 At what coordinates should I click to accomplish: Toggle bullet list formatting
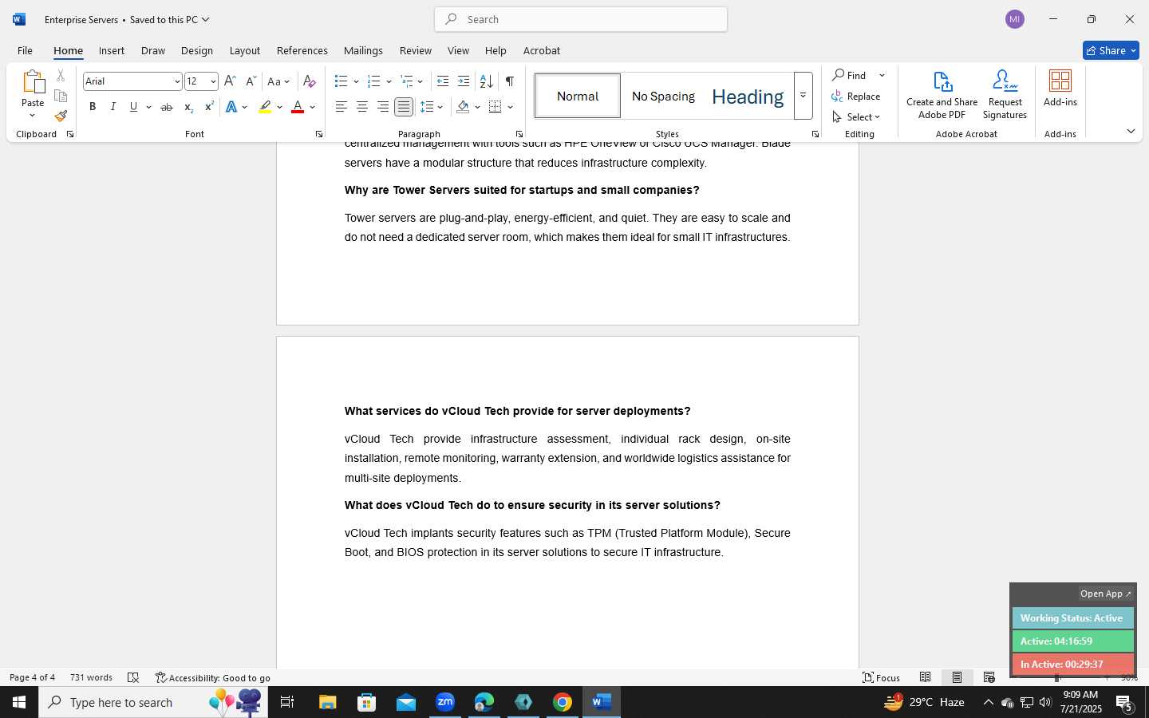[x=341, y=81]
